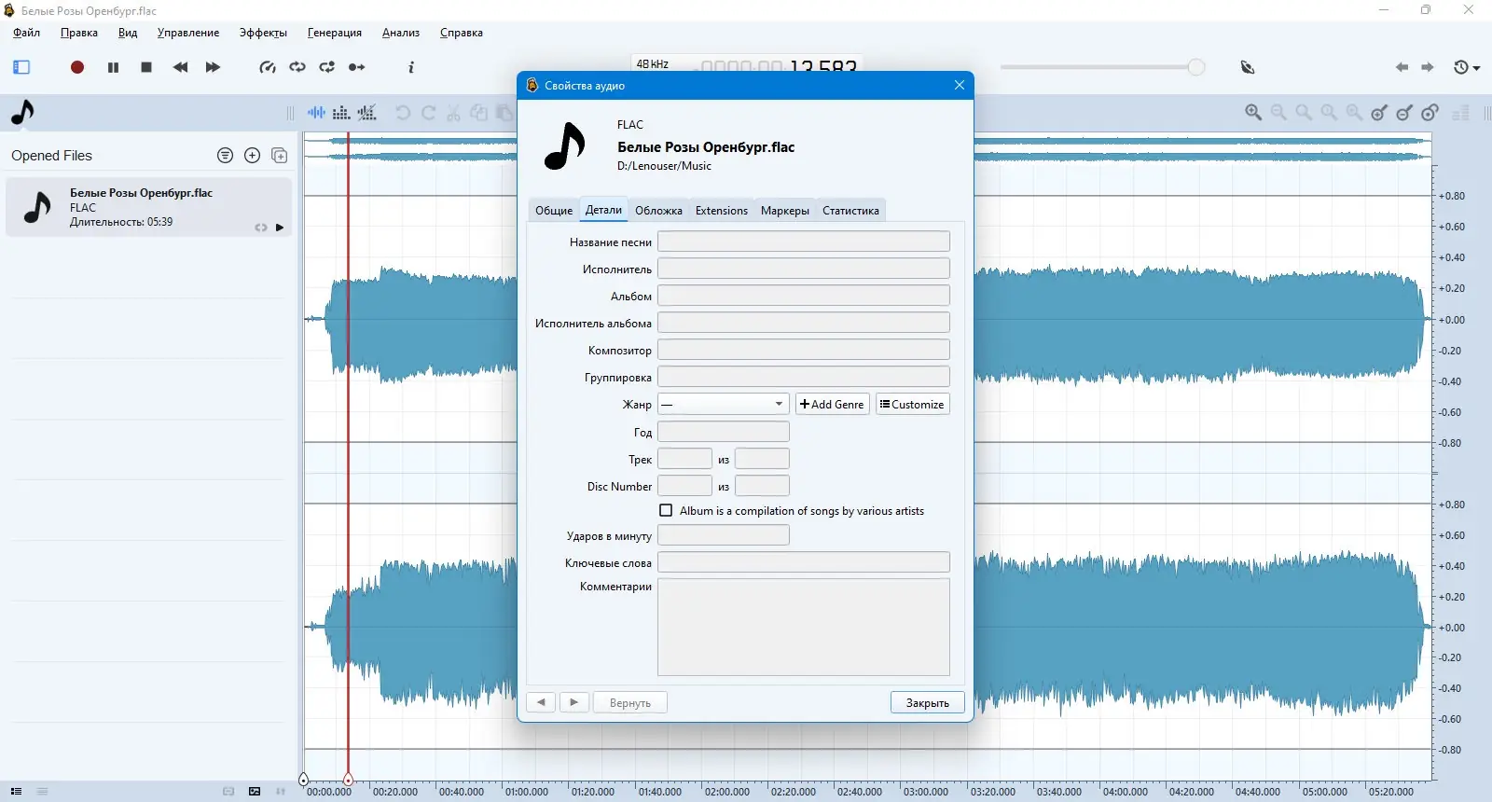The image size is (1492, 802).
Task: Pause playback with the pause button
Action: (113, 67)
